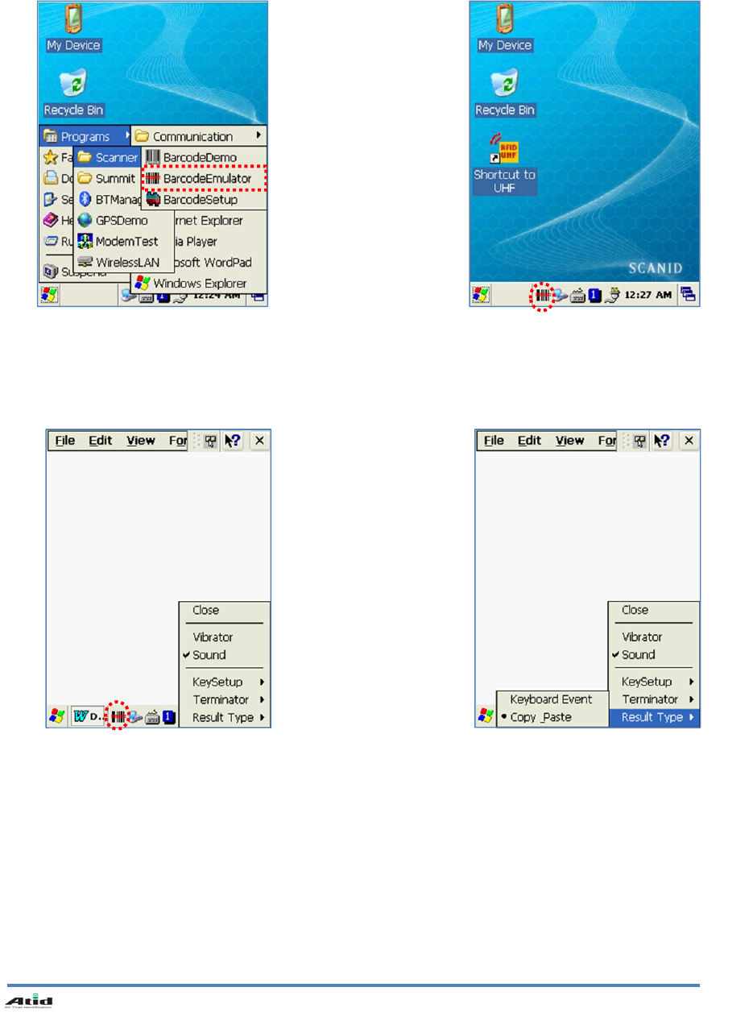Open the Shortcut to UHF desktop icon

505,164
